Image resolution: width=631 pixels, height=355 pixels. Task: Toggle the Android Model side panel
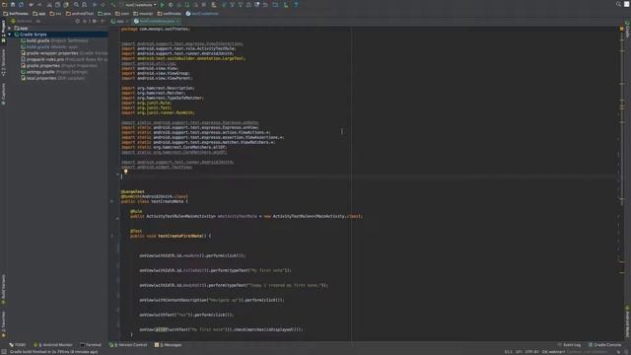pos(627,321)
